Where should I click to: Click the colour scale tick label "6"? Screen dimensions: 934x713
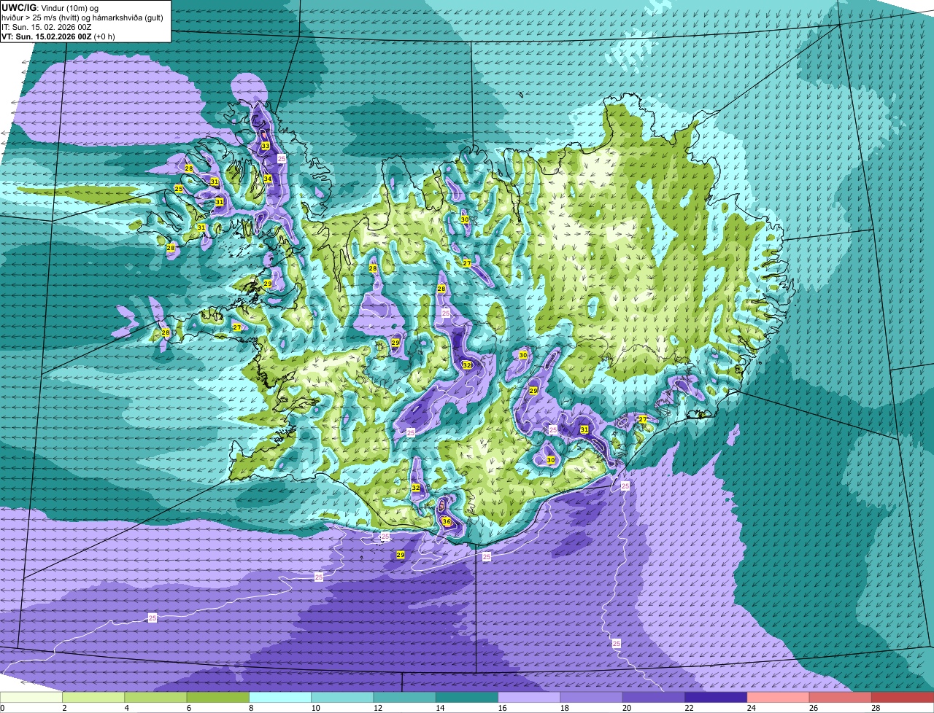pos(188,708)
